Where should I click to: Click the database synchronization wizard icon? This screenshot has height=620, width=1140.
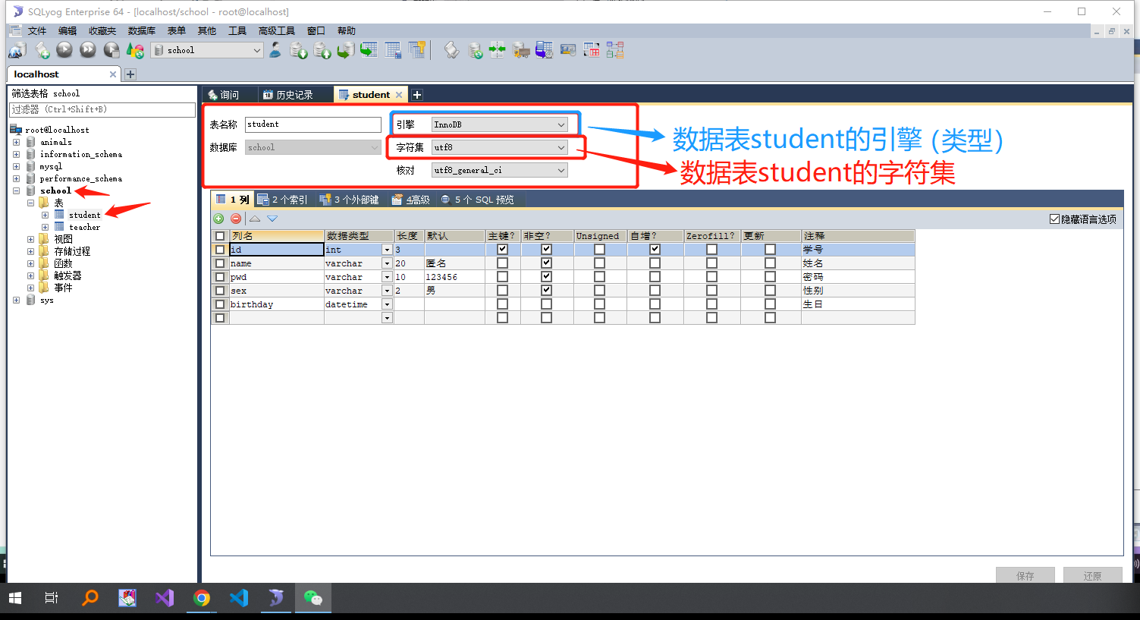point(475,50)
